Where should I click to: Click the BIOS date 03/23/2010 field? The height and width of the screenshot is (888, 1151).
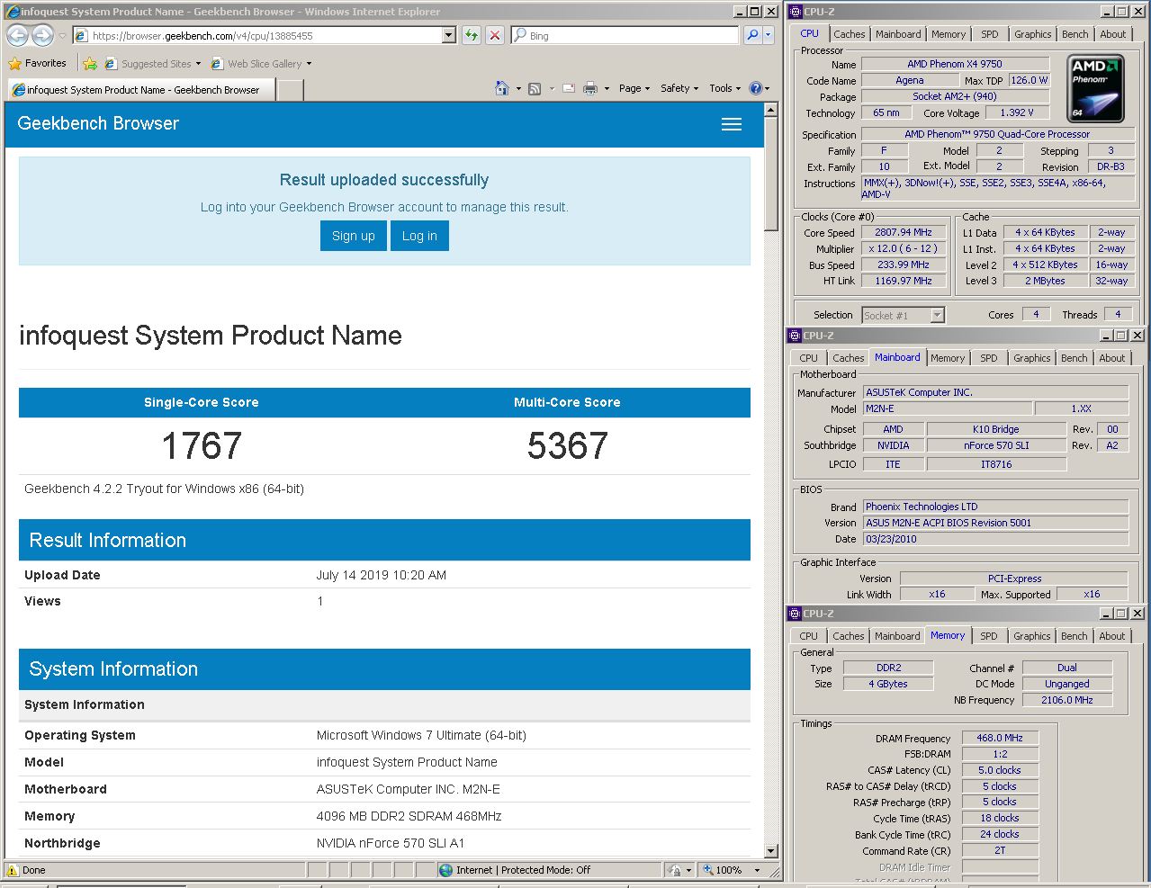point(995,539)
